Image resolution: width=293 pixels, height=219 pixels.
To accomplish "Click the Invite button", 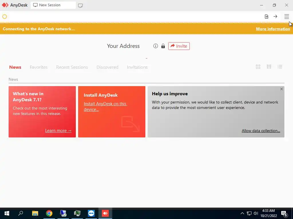I will tap(179, 46).
